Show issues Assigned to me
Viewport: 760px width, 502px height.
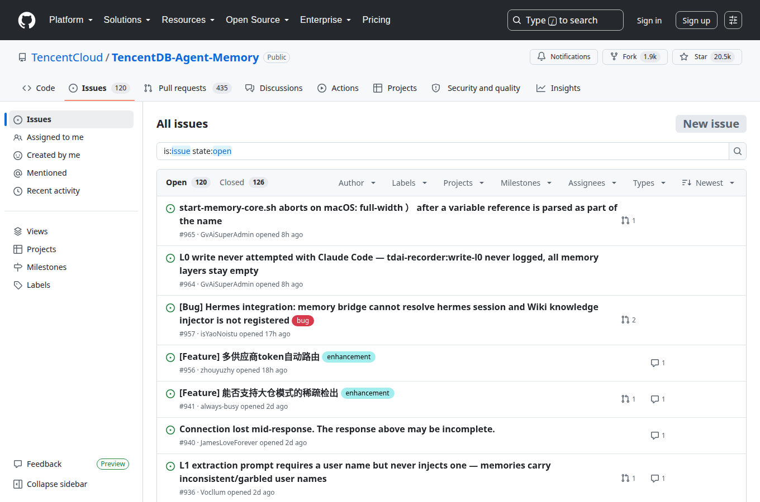tap(71, 137)
